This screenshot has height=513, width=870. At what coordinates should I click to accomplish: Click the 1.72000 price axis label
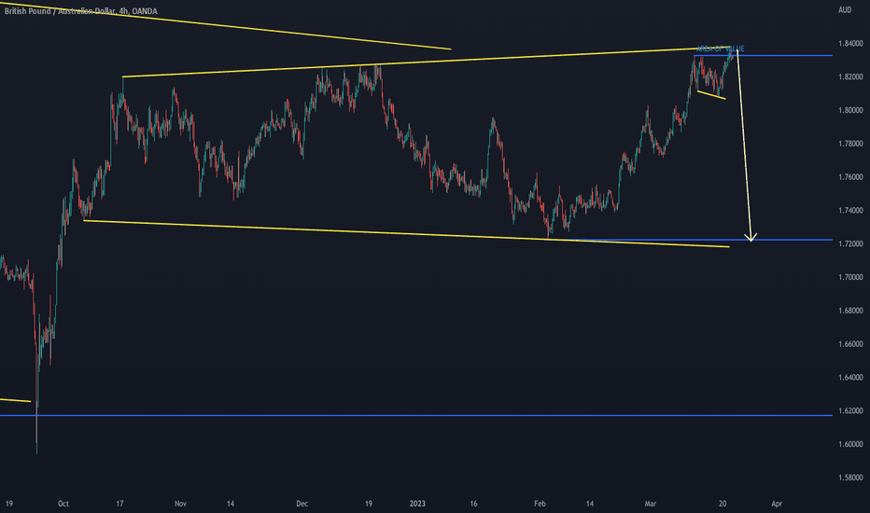tap(850, 243)
